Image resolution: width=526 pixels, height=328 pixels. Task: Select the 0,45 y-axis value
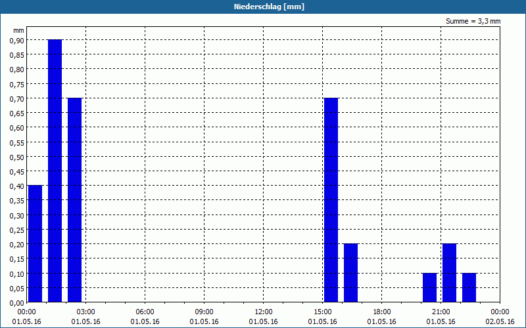[17, 172]
